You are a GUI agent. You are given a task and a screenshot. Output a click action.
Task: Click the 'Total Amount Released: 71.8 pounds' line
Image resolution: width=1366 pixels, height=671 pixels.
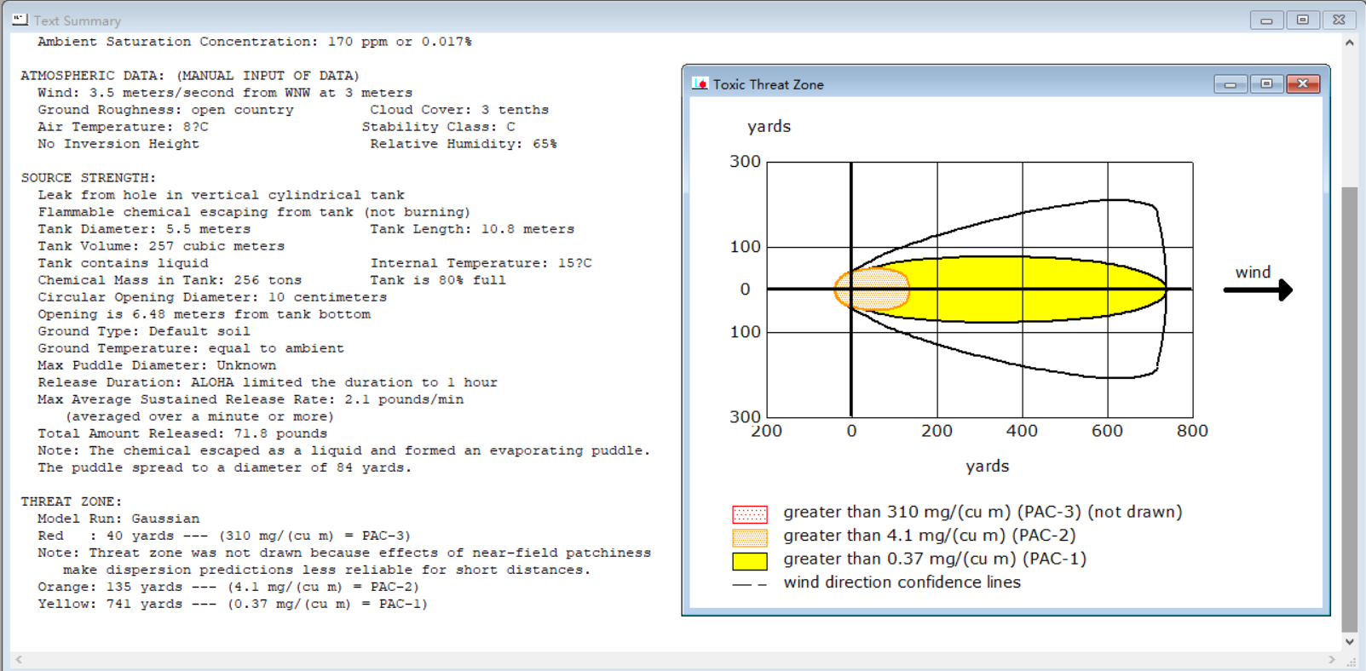click(182, 433)
